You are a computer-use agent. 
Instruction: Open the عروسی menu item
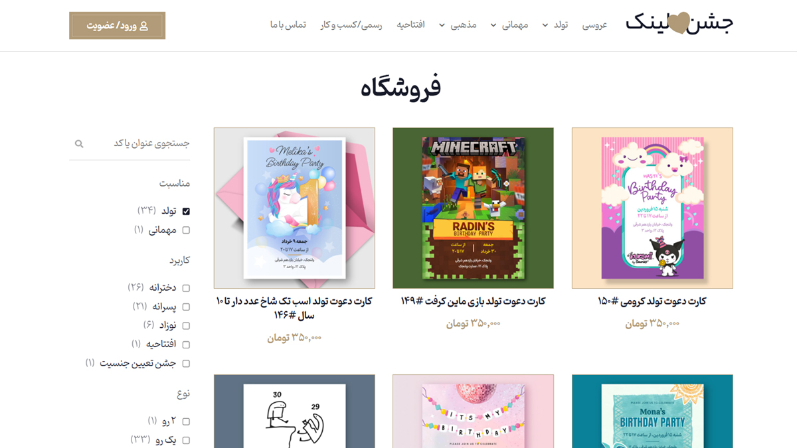click(594, 25)
